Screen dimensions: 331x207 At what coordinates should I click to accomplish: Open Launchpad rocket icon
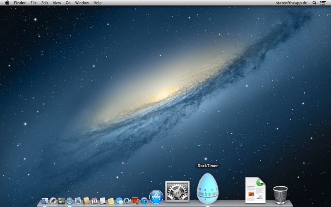click(53, 201)
